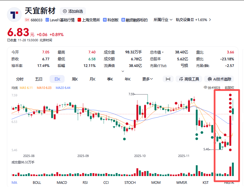Click the current price 6.83
244x187 pixels.
click(18, 32)
